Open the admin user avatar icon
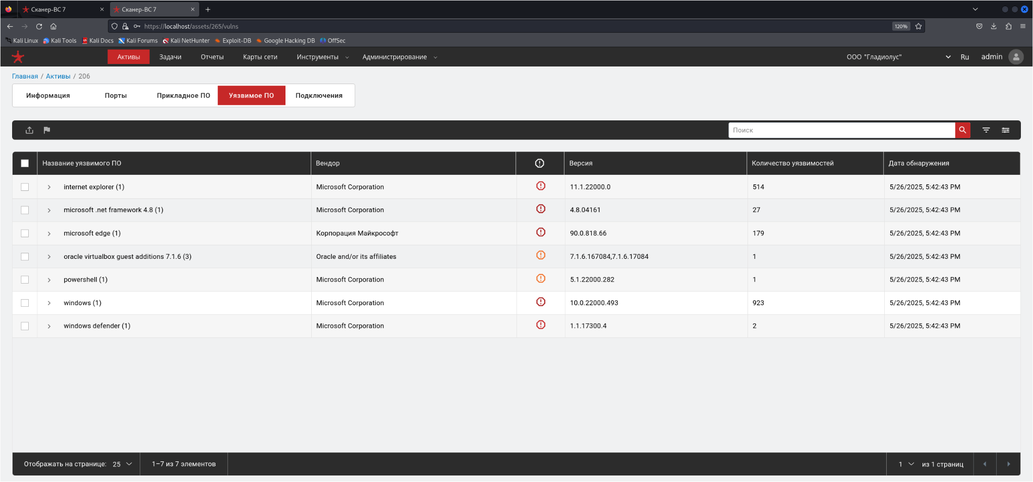The width and height of the screenshot is (1033, 482). pyautogui.click(x=1016, y=57)
